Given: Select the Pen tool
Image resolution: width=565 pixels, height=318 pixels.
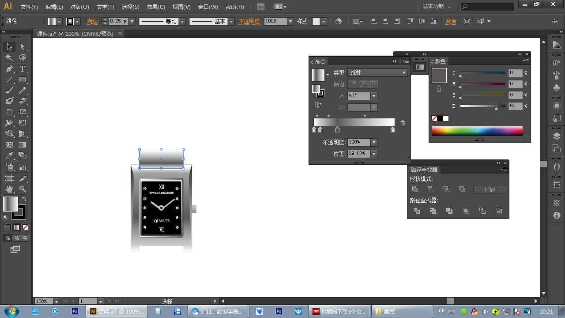Looking at the screenshot, I should [9, 69].
